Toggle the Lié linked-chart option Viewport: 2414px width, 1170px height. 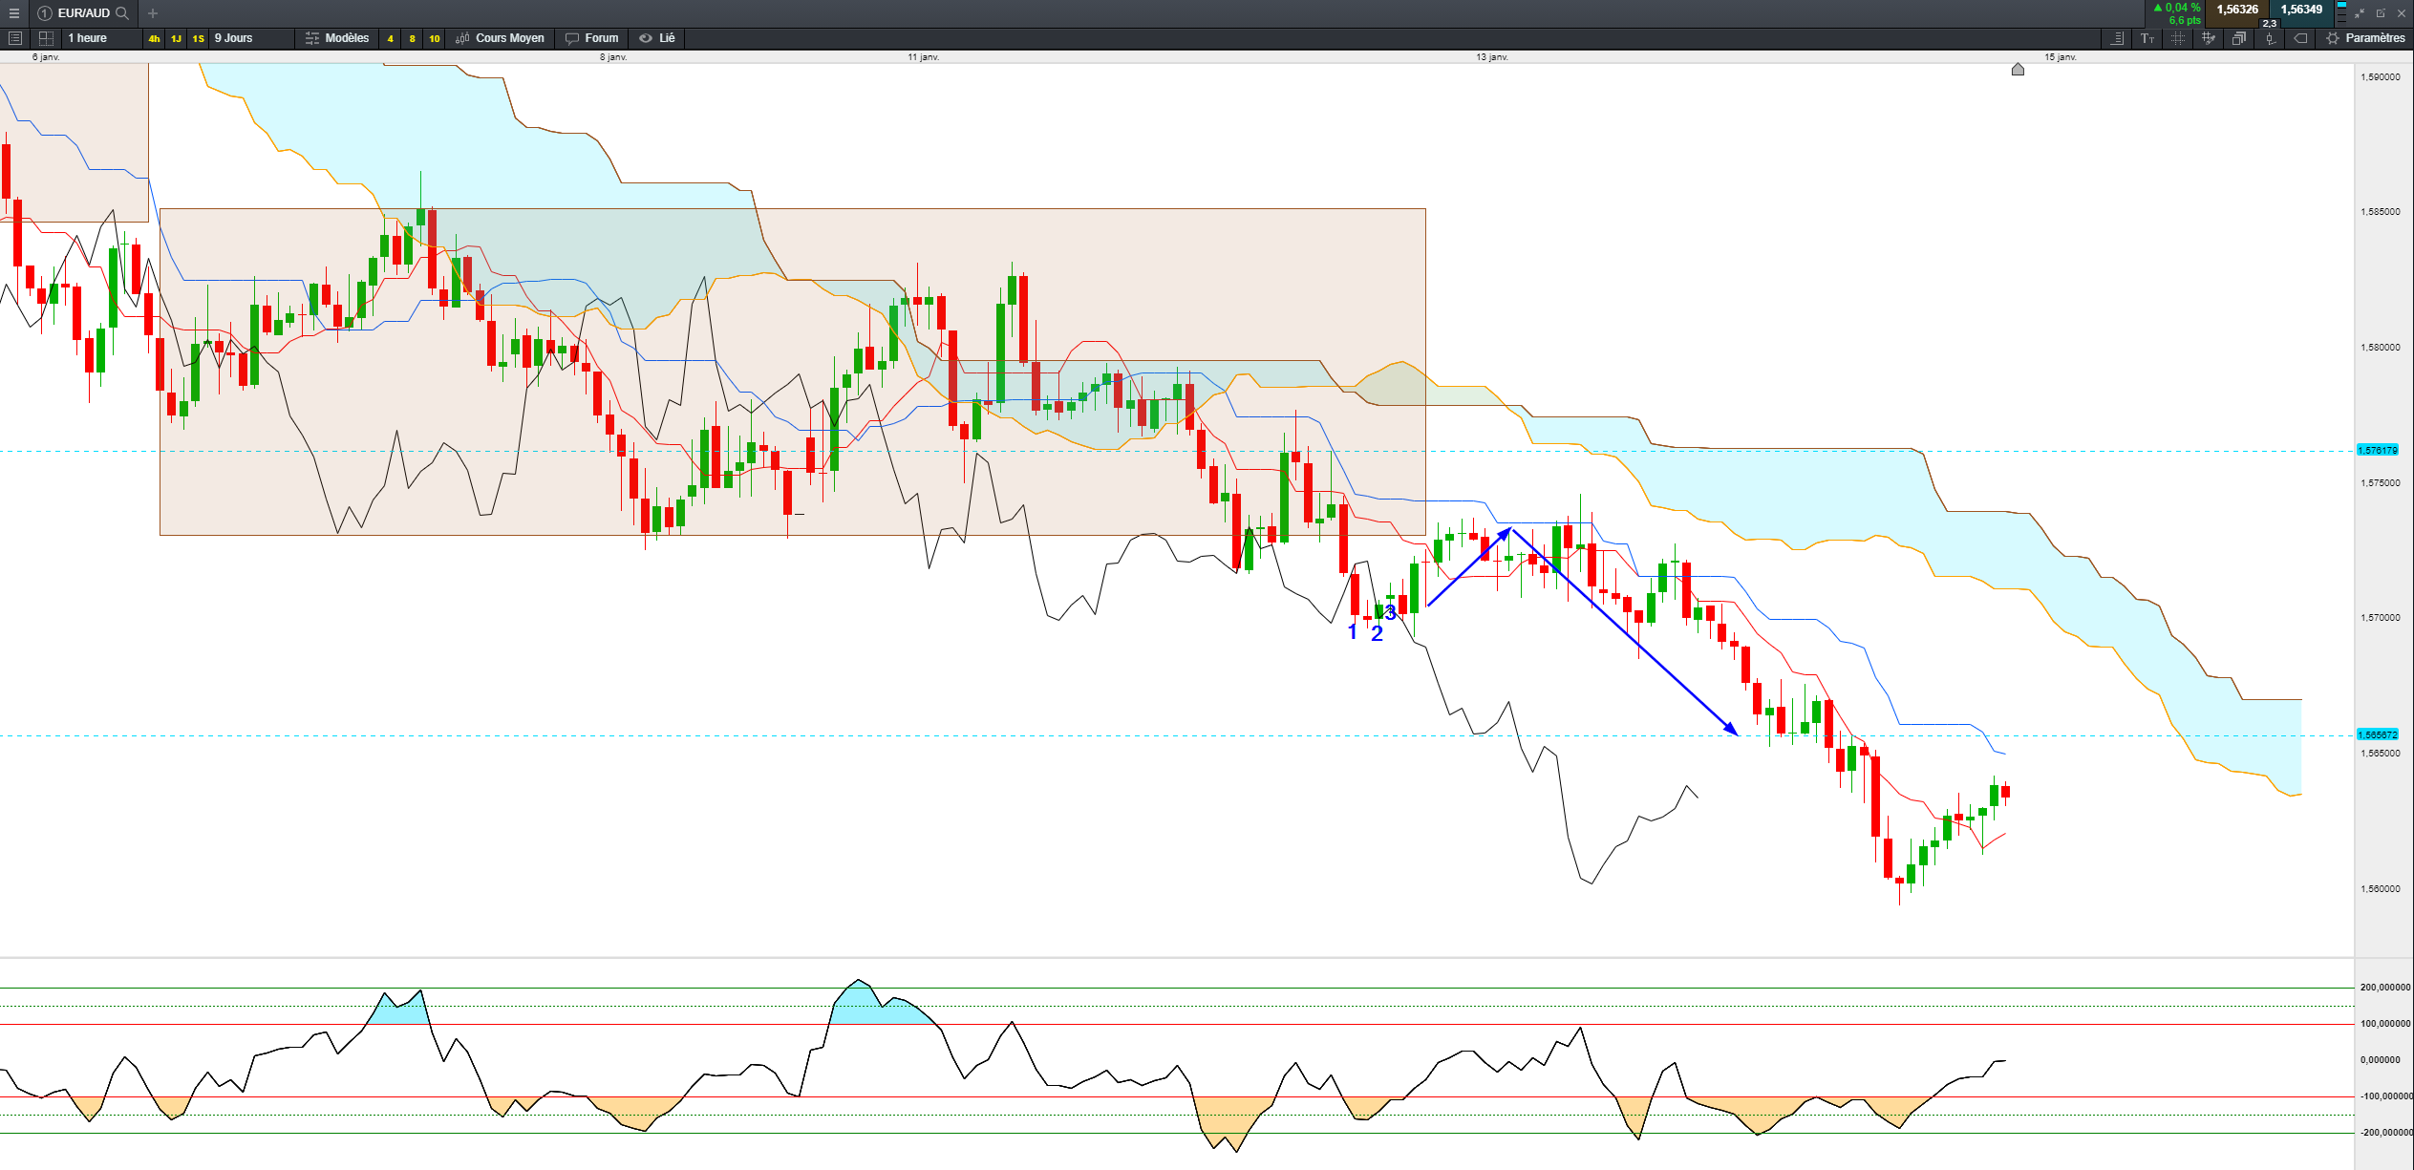click(x=657, y=38)
